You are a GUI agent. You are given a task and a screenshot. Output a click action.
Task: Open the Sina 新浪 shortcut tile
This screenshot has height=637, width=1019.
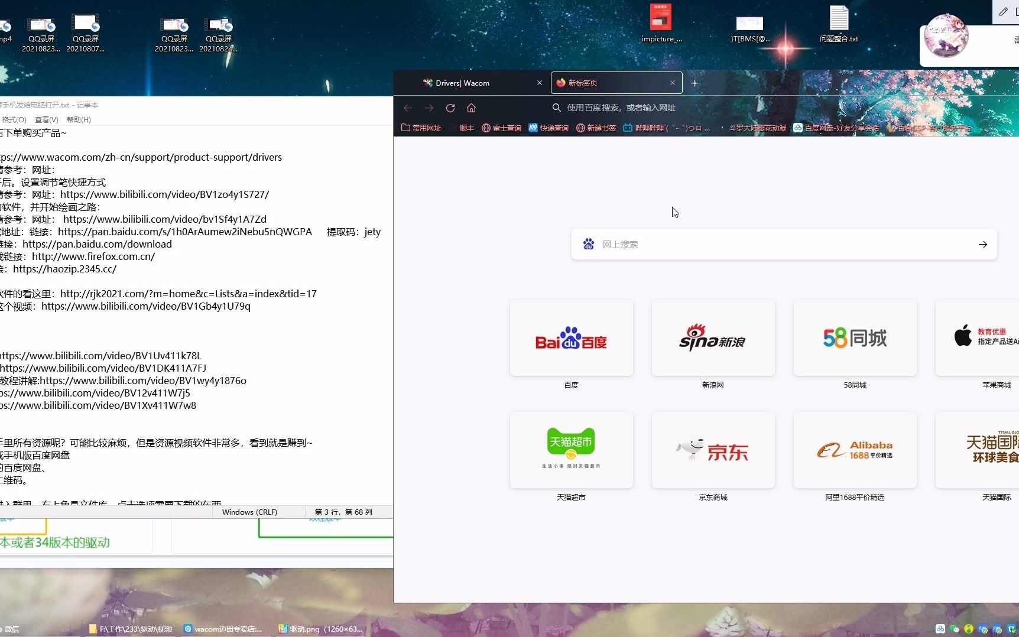click(x=713, y=338)
